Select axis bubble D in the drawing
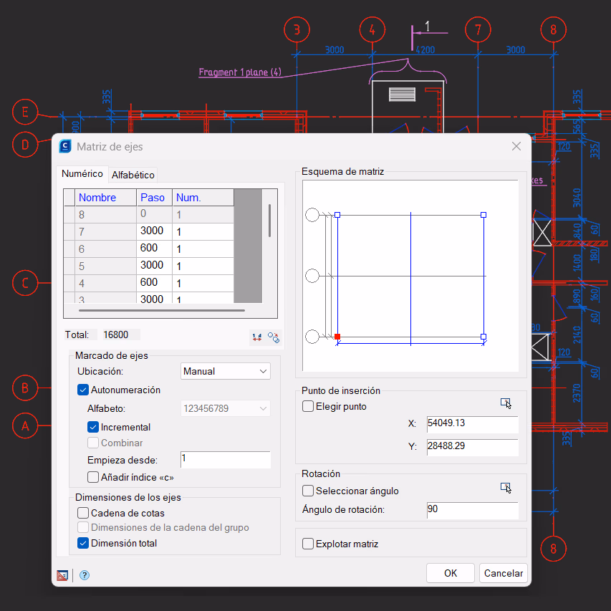 pos(25,145)
